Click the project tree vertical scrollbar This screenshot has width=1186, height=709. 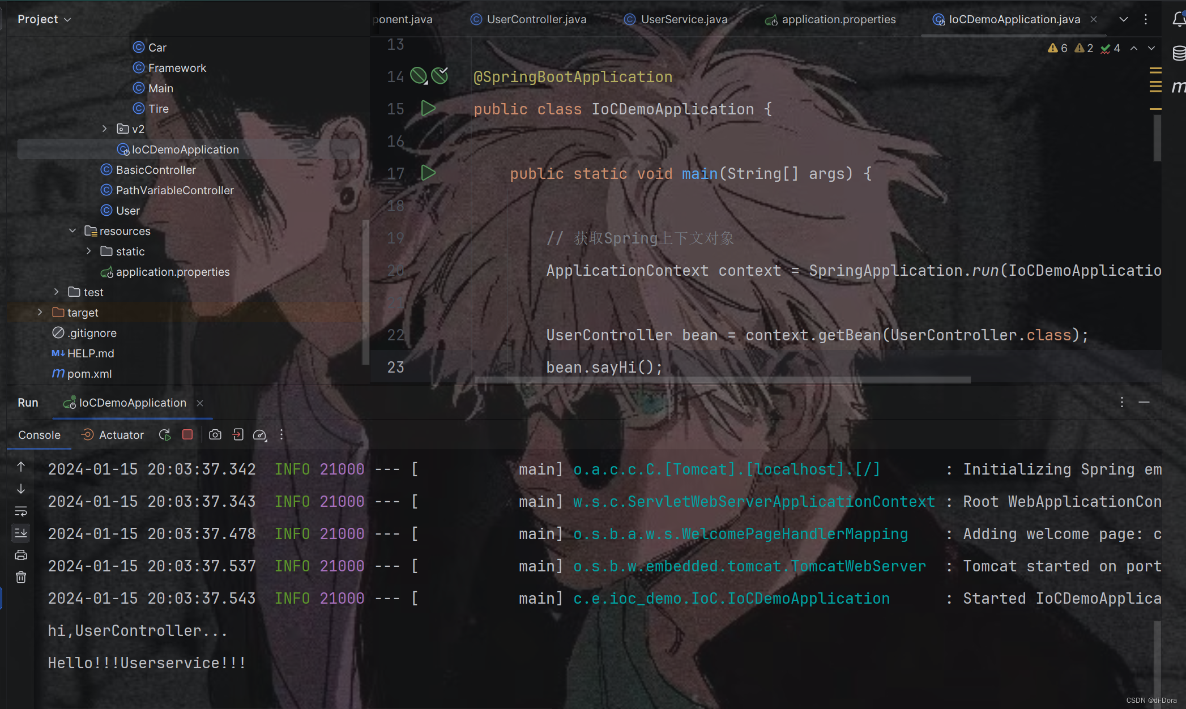[365, 292]
